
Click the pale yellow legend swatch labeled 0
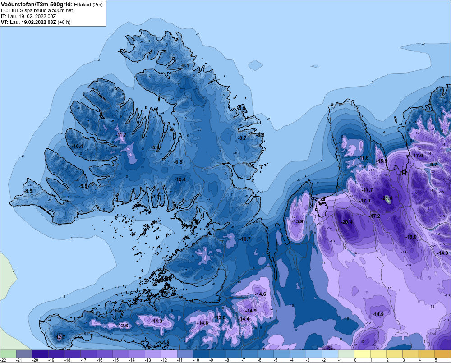(363, 354)
